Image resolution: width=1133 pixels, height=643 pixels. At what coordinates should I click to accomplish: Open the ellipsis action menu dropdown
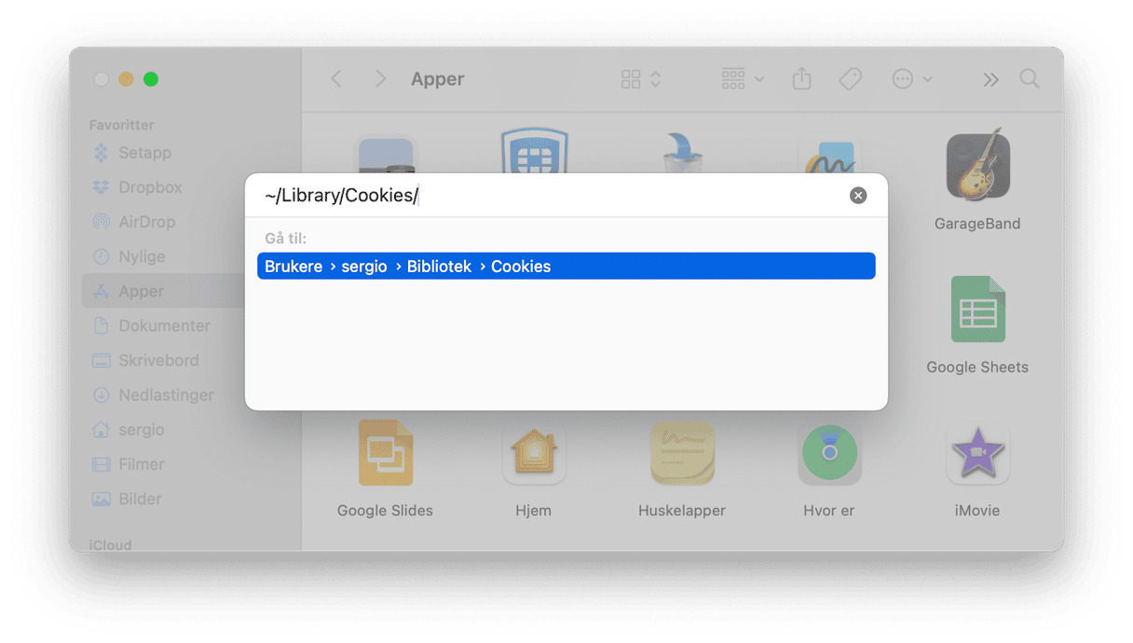tap(911, 79)
